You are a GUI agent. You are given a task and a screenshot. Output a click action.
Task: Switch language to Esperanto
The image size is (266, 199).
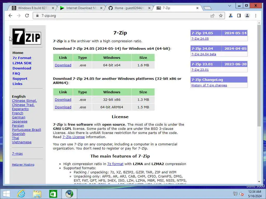click(20, 109)
